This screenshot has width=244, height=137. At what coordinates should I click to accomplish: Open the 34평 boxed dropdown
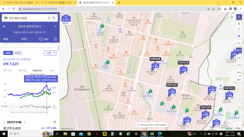[x=50, y=53]
